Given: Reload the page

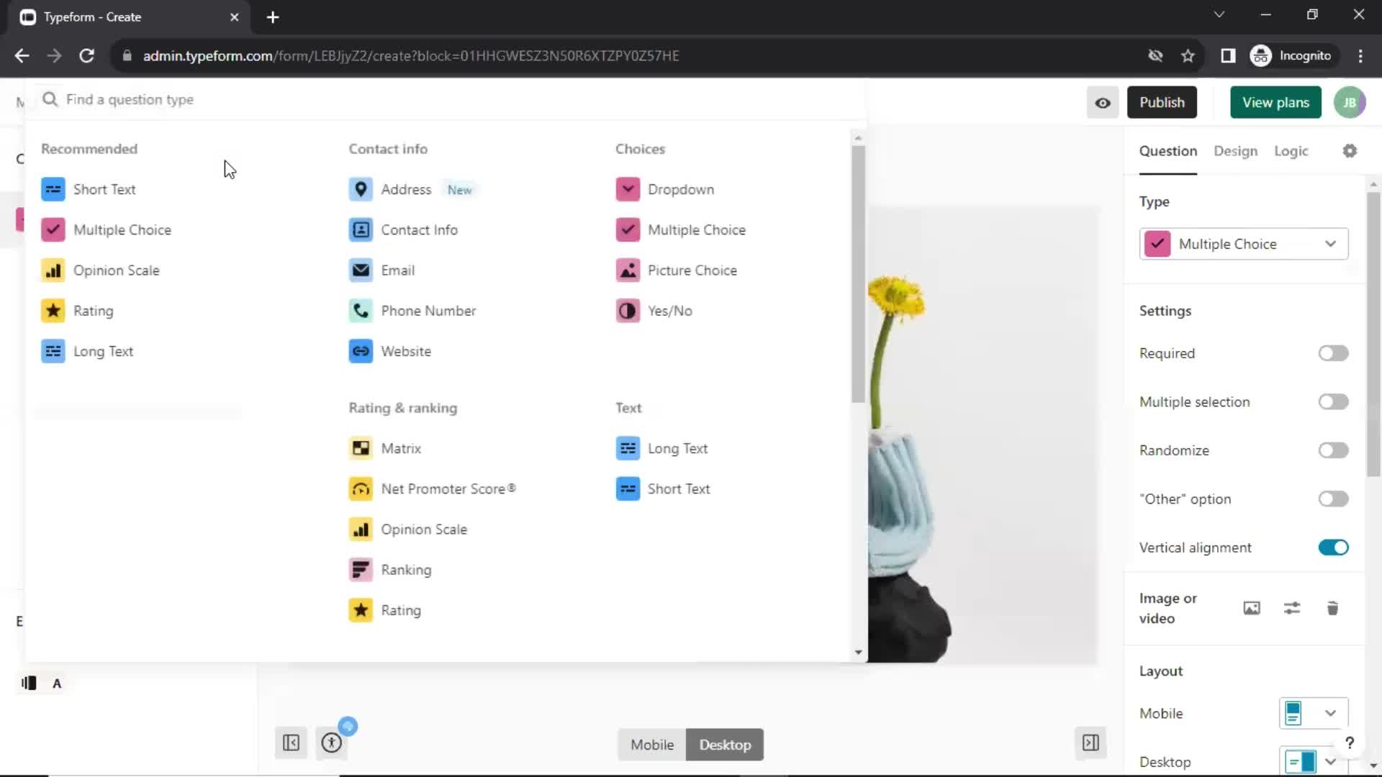Looking at the screenshot, I should [x=86, y=55].
